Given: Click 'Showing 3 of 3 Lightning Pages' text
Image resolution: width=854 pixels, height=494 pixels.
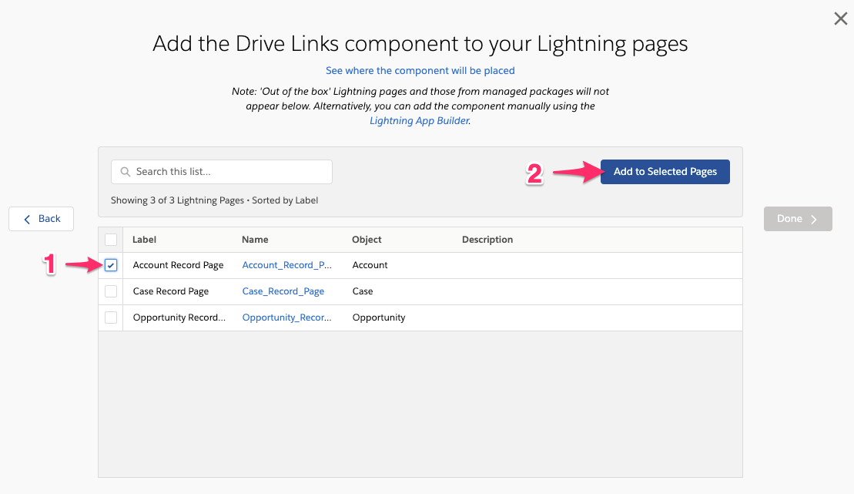Looking at the screenshot, I should 178,200.
